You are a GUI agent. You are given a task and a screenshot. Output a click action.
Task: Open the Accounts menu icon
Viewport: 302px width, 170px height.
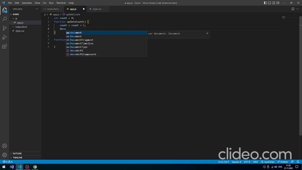click(4, 146)
